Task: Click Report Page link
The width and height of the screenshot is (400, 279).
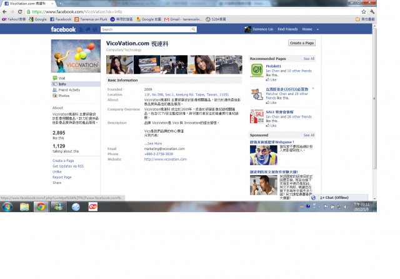Action: coord(62,177)
